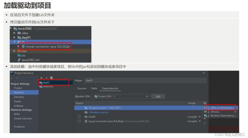The width and height of the screenshot is (248, 138).
Task: Close the Project Structure dialog
Action: point(204,73)
